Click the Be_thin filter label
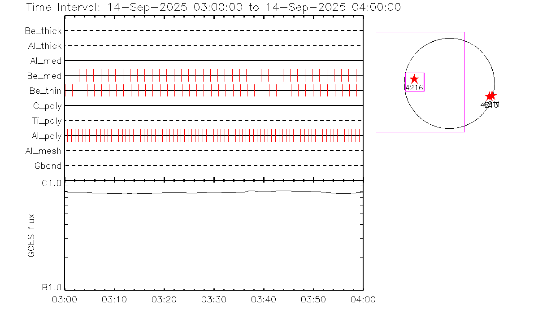Image resolution: width=538 pixels, height=314 pixels. click(46, 91)
